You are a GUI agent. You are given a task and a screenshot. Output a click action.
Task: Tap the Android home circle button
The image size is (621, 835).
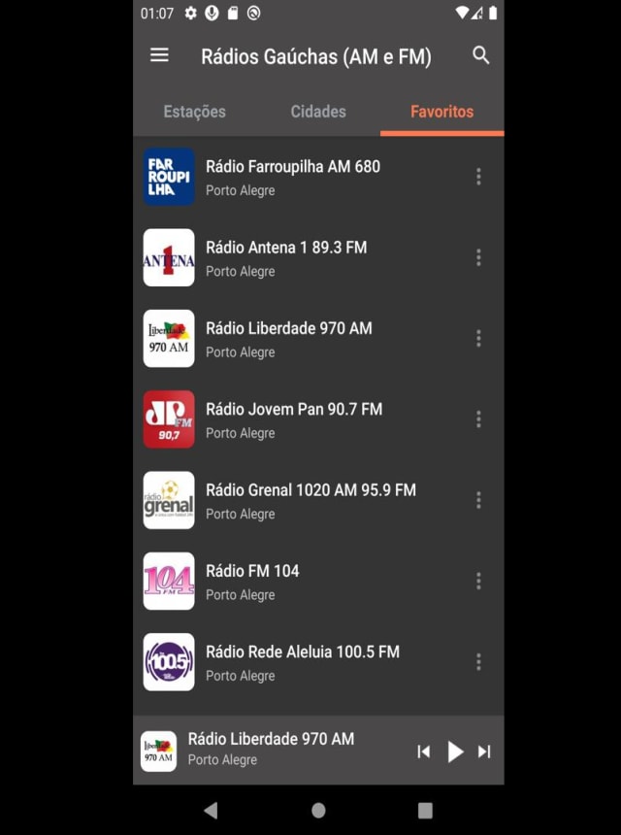tap(318, 811)
